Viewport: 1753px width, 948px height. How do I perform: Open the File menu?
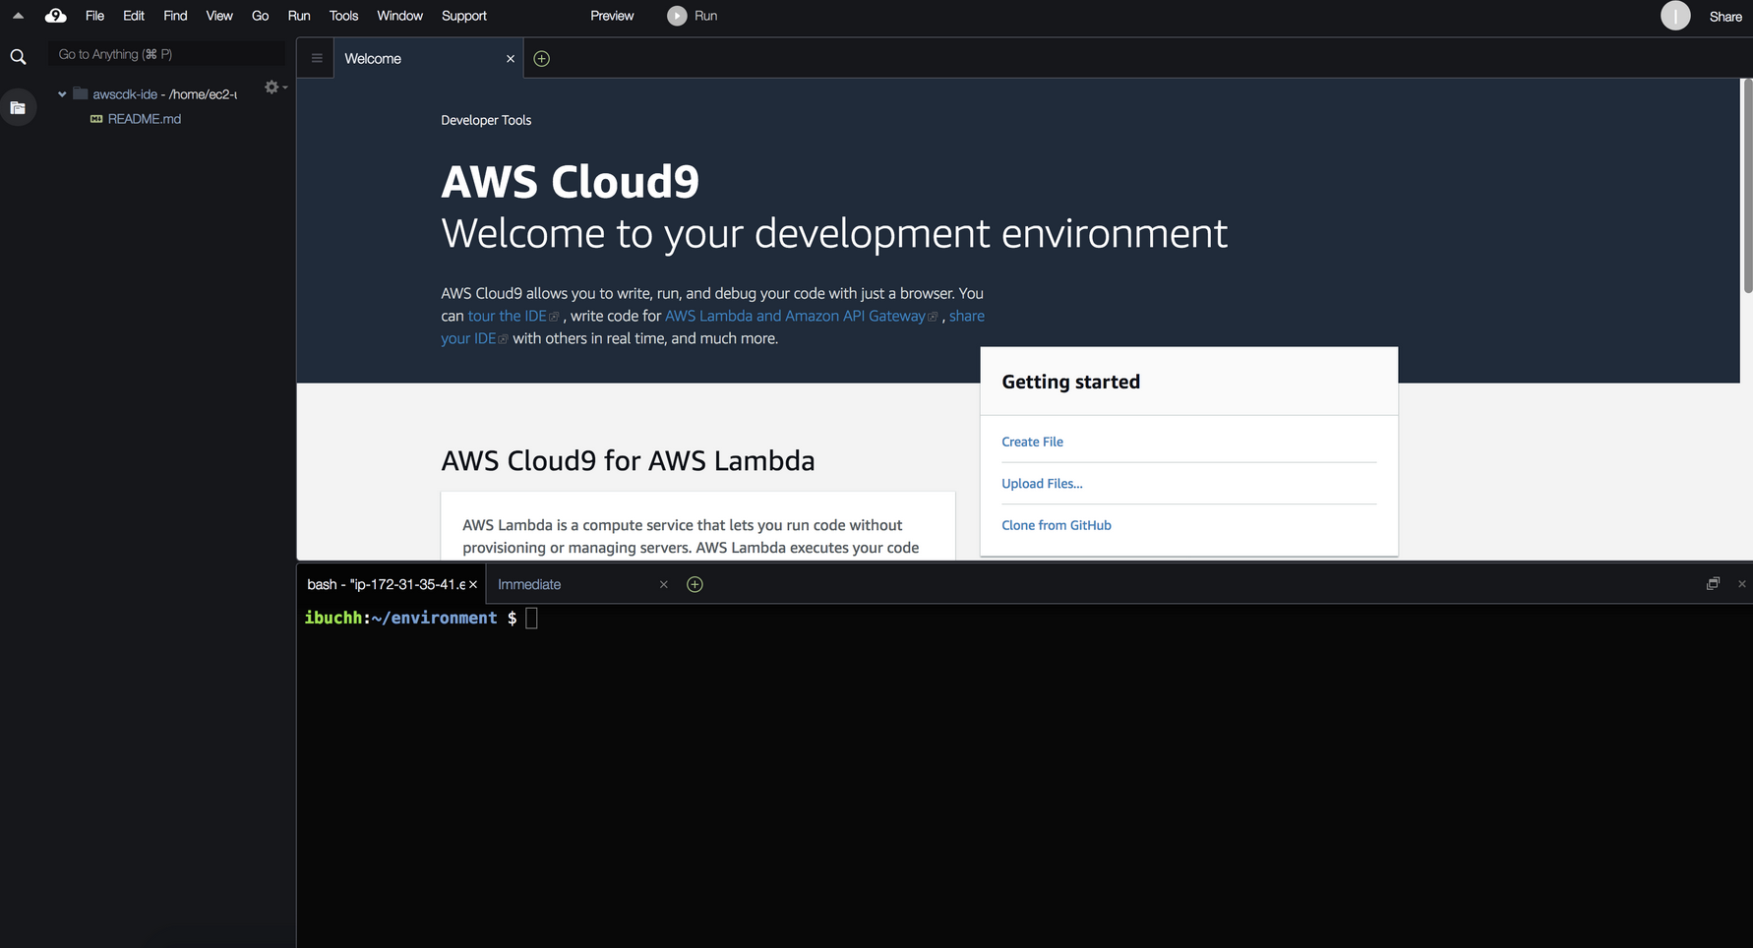point(94,16)
